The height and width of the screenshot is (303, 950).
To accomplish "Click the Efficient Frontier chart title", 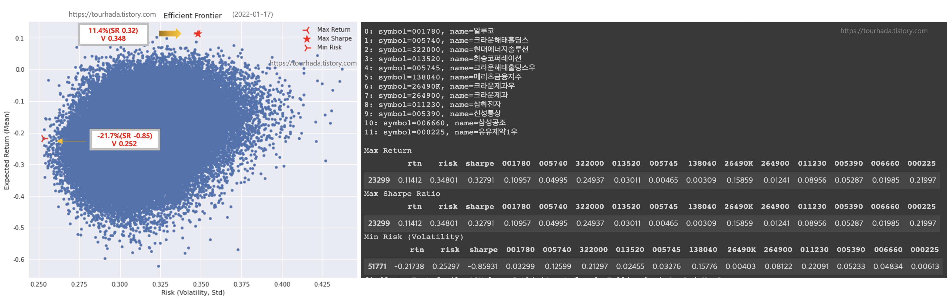I will 193,15.
